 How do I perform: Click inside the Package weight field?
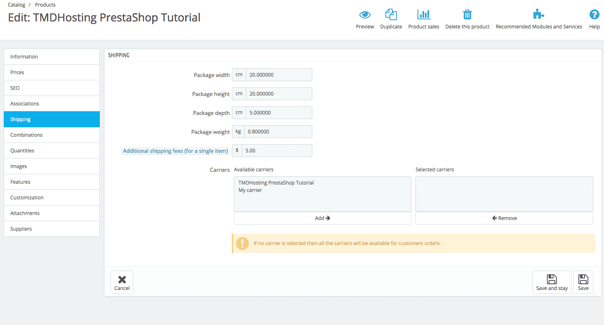coord(278,131)
